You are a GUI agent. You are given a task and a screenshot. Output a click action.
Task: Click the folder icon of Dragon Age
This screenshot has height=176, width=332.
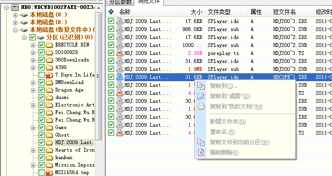[x=49, y=90]
